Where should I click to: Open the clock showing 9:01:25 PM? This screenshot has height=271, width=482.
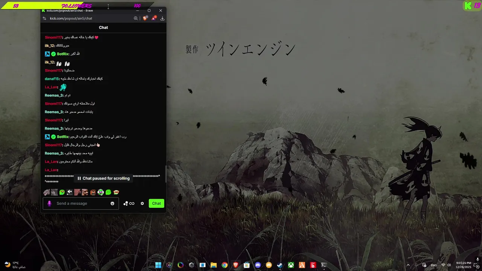pyautogui.click(x=464, y=265)
